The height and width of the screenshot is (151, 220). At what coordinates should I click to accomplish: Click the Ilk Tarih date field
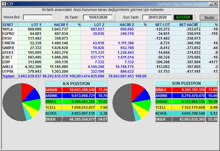click(x=97, y=17)
